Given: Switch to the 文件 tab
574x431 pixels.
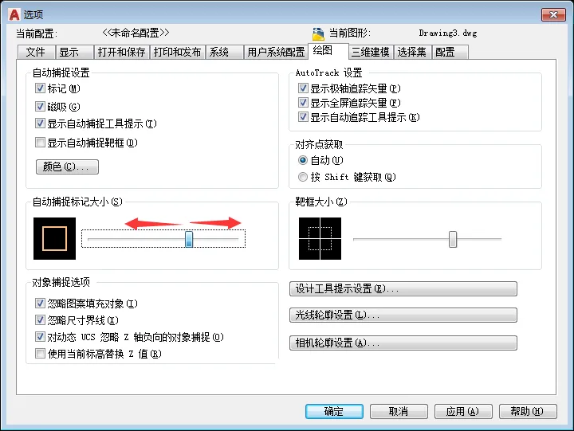Looking at the screenshot, I should 36,53.
